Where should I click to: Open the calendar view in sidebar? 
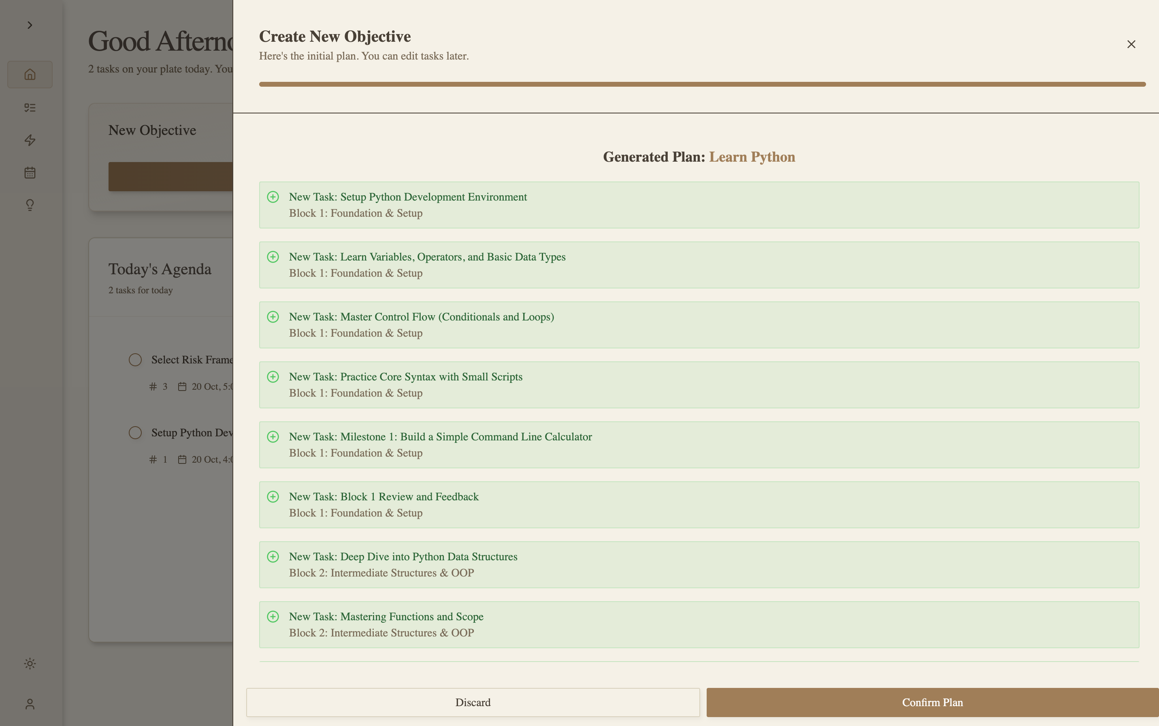coord(30,172)
